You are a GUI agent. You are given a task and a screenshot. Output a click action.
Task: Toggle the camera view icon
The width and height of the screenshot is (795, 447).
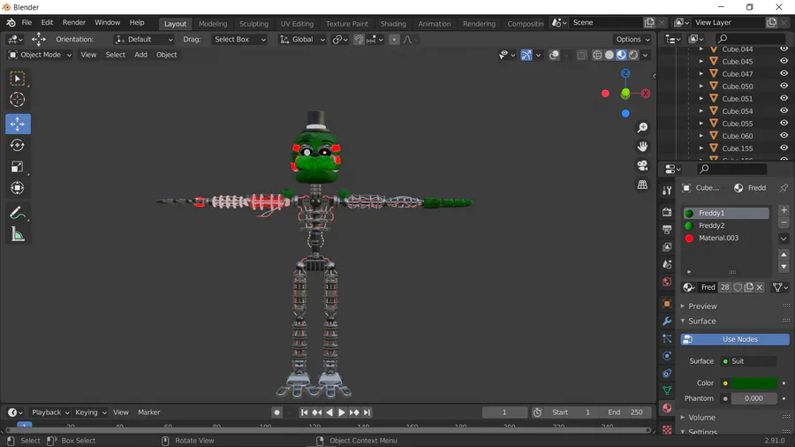[642, 166]
